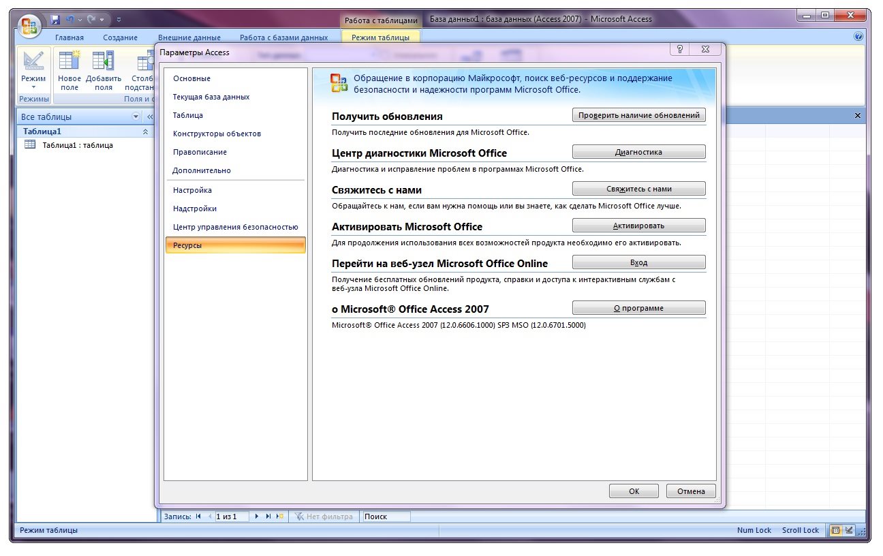Click the Режим таблицы status bar text
Viewport: 883px width, 556px height.
[48, 530]
